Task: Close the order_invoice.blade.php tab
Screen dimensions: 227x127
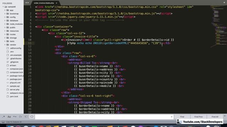Action: tap(56, 3)
